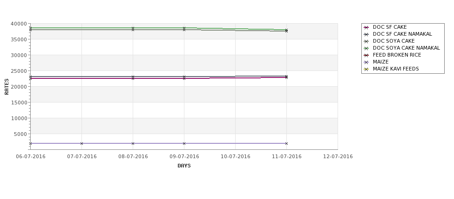This screenshot has width=454, height=199.
Task: Click the DOC SF CAKE legend marker icon
Action: (x=366, y=27)
